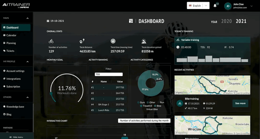Open Calendar from the sidebar
The width and height of the screenshot is (260, 139).
11,35
